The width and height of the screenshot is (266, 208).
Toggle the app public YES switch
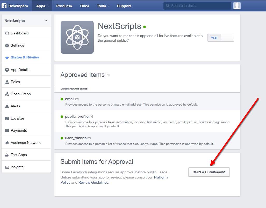[221, 38]
